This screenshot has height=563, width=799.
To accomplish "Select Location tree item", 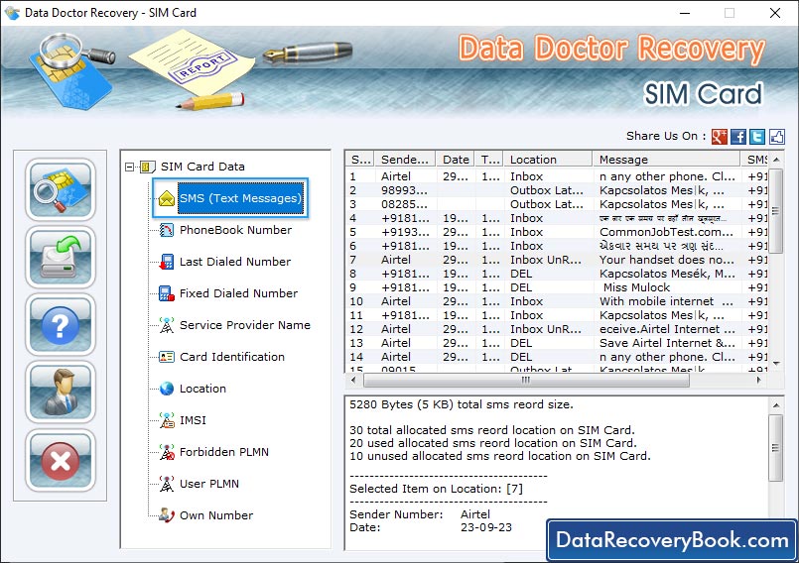I will click(202, 389).
